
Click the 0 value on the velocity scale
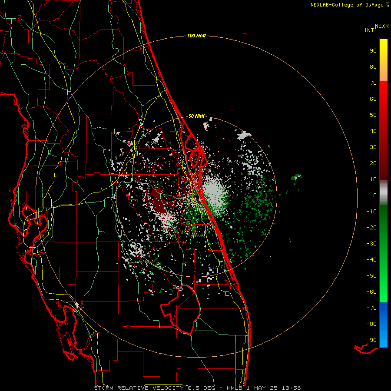(375, 195)
